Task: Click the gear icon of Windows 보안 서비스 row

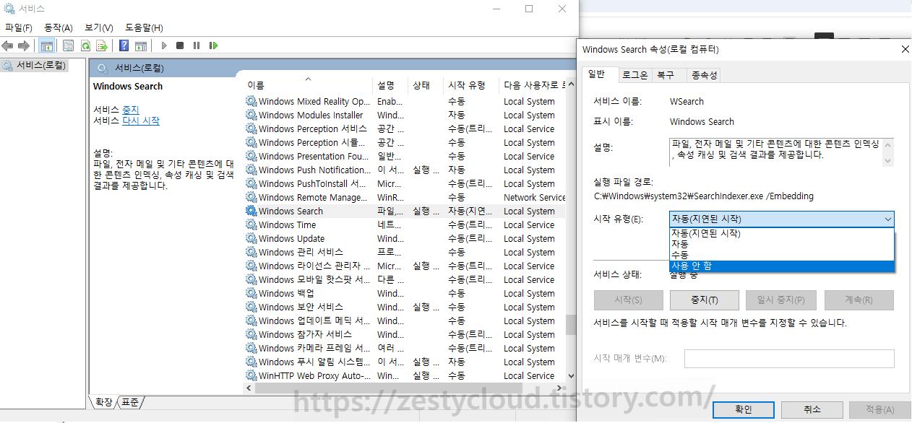Action: (x=251, y=307)
